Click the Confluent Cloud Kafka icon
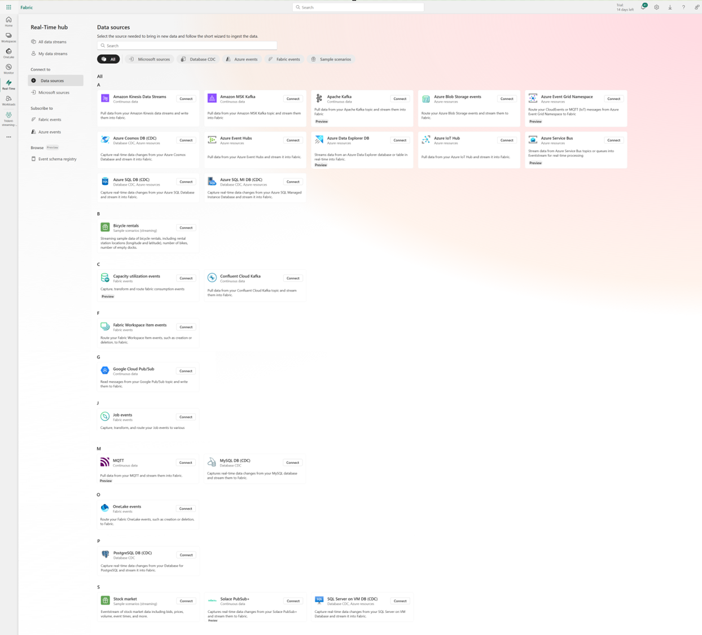This screenshot has width=702, height=635. click(212, 278)
